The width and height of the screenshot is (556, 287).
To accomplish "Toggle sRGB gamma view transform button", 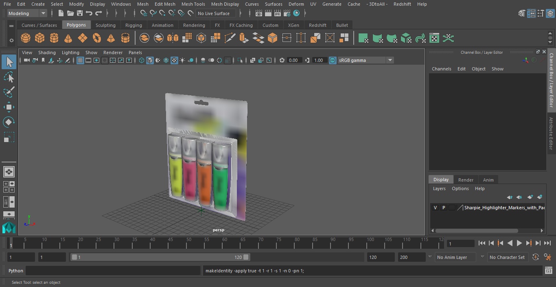I will (x=333, y=60).
